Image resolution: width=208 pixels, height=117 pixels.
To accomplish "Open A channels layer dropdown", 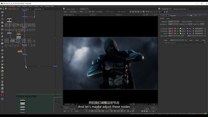I will [x=171, y=29].
